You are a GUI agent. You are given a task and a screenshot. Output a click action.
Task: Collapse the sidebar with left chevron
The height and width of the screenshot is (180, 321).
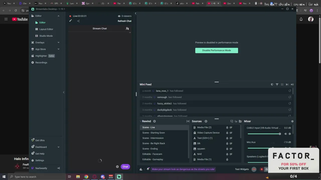pyautogui.click(x=64, y=92)
